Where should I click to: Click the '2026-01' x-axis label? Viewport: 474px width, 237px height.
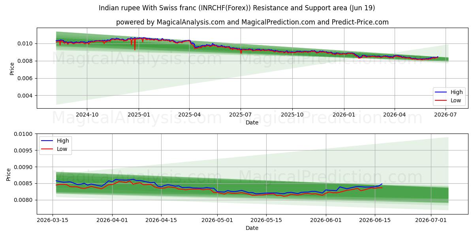pos(344,114)
